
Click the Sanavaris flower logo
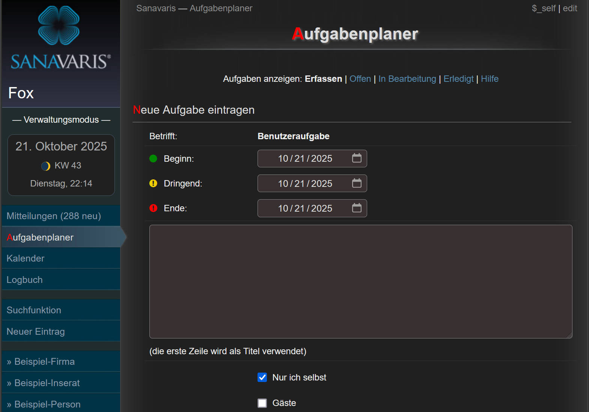click(59, 26)
